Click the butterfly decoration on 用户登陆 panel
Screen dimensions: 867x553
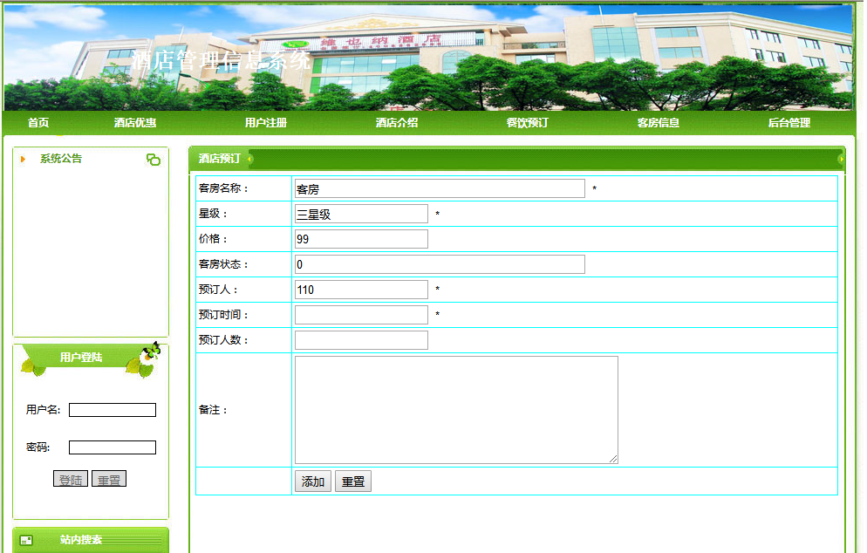click(150, 352)
